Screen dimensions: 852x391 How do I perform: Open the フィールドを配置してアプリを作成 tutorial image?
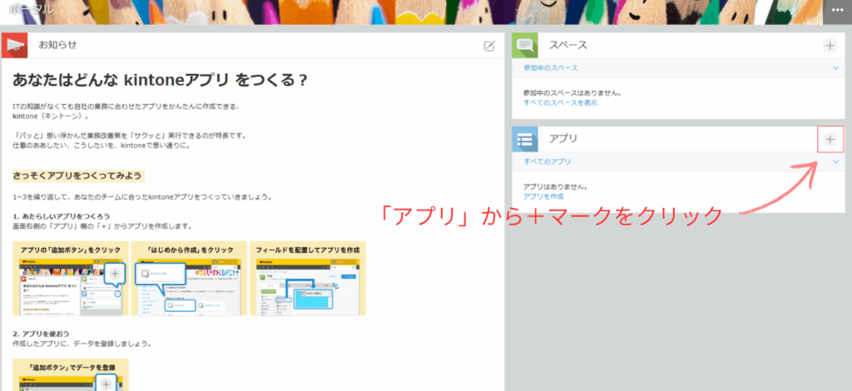(x=308, y=279)
